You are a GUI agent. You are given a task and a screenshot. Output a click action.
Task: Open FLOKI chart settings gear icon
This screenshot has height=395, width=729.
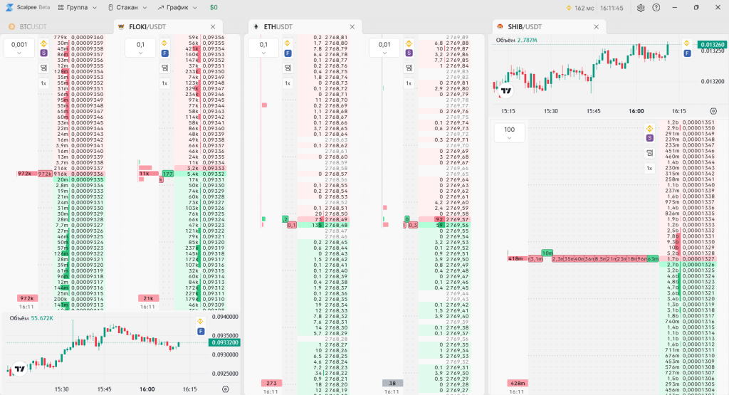tap(226, 389)
